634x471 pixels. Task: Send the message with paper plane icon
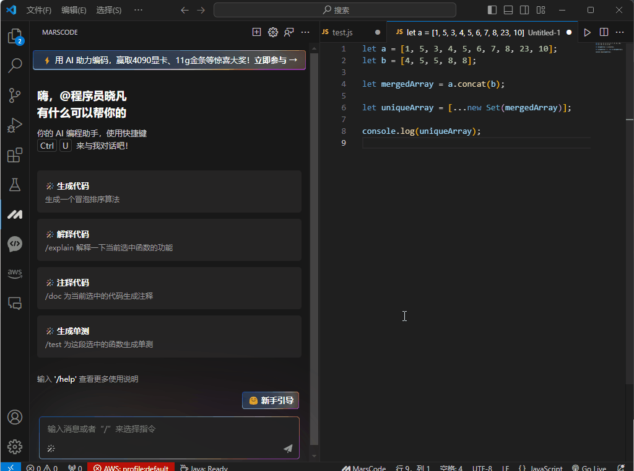[288, 448]
